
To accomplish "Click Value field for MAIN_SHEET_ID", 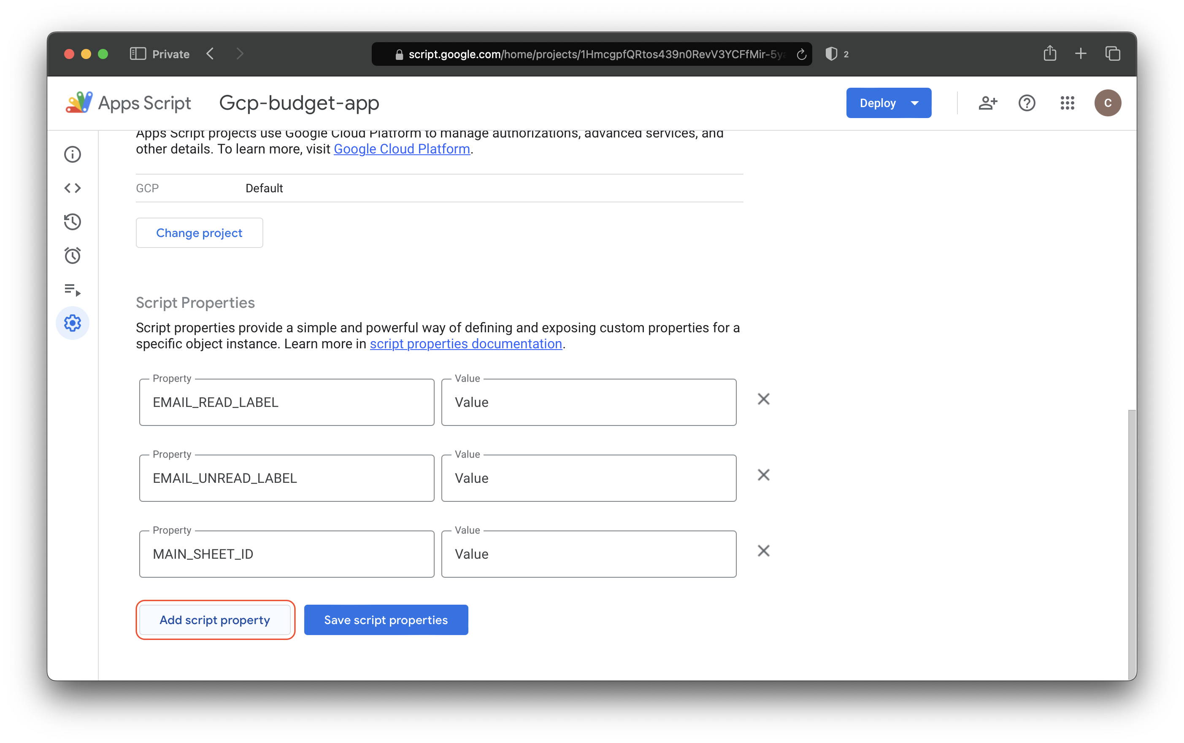I will tap(589, 554).
